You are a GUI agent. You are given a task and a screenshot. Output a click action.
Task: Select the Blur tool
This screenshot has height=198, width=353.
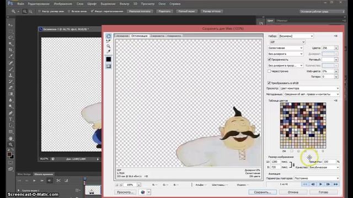point(10,100)
